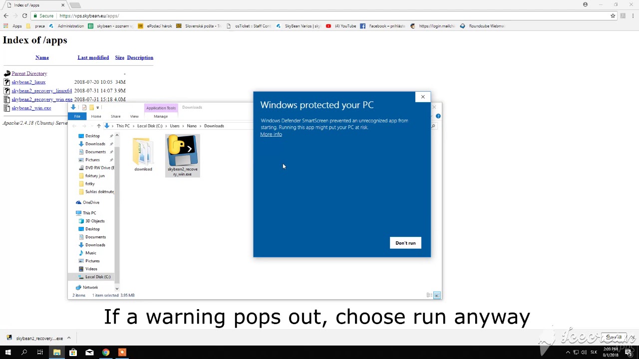
Task: Switch to details view button
Action: 429,295
